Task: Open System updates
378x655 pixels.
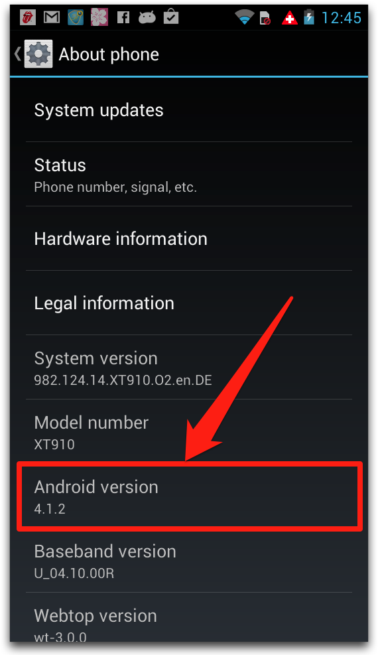Action: [x=189, y=110]
